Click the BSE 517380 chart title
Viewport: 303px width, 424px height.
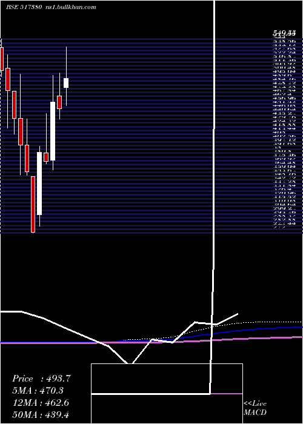click(24, 7)
